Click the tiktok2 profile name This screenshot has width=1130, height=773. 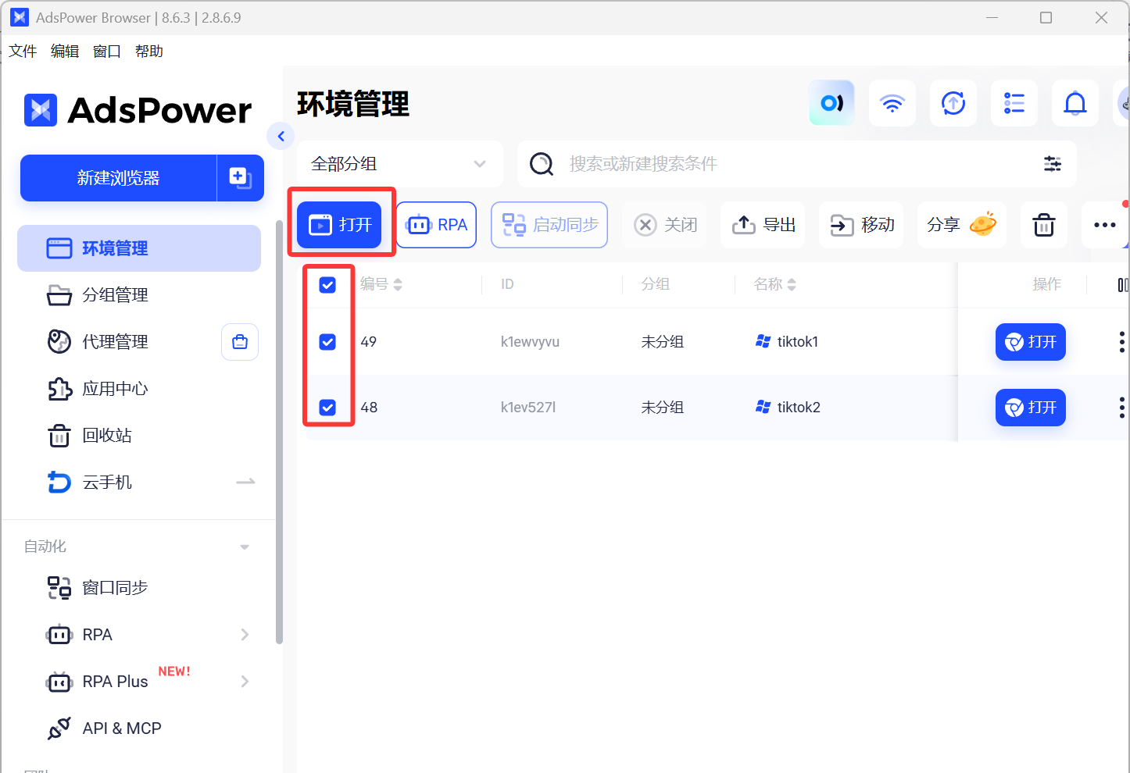tap(799, 408)
